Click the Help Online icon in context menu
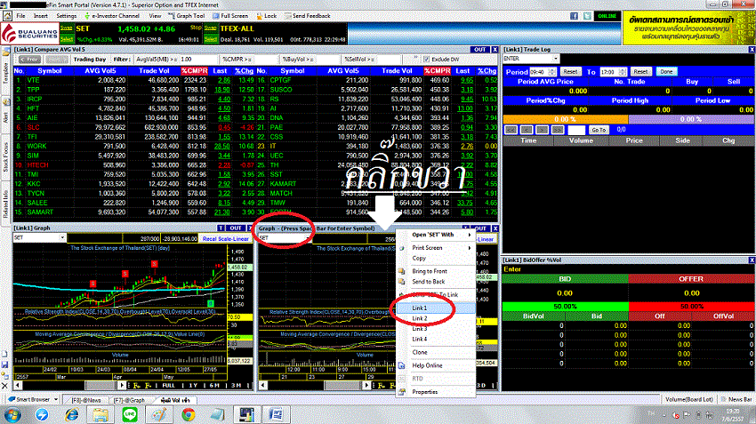Viewport: 756px width, 424px height. coord(402,365)
